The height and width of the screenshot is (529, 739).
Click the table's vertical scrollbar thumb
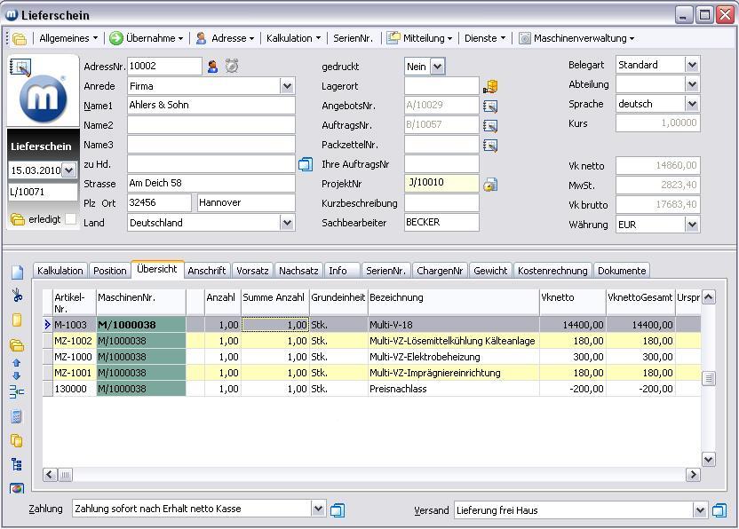pos(708,378)
